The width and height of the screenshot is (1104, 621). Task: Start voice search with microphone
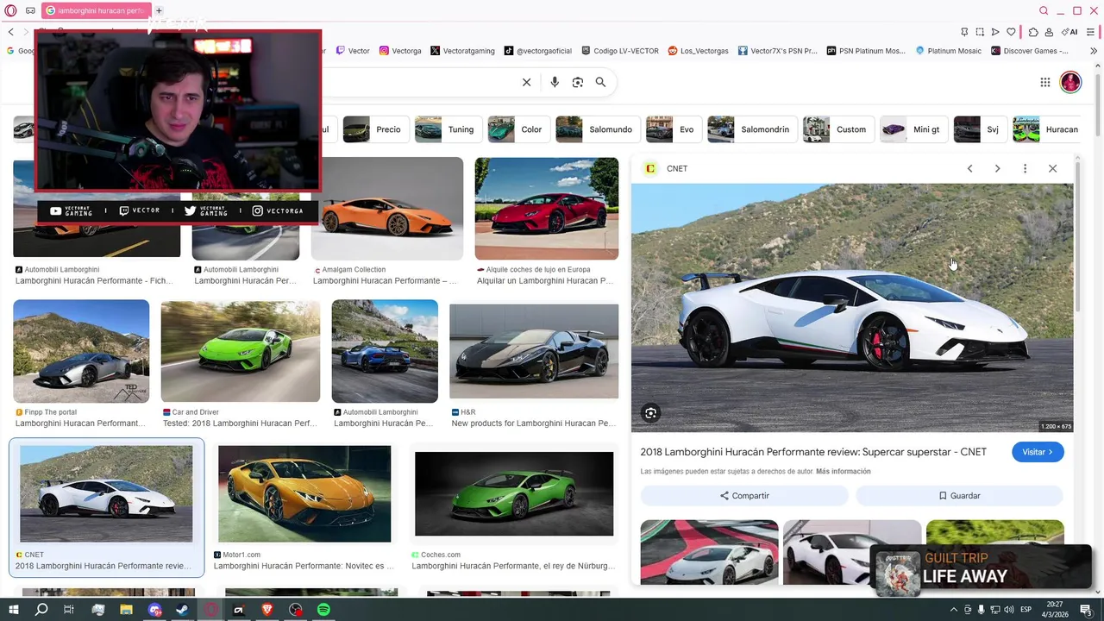555,82
